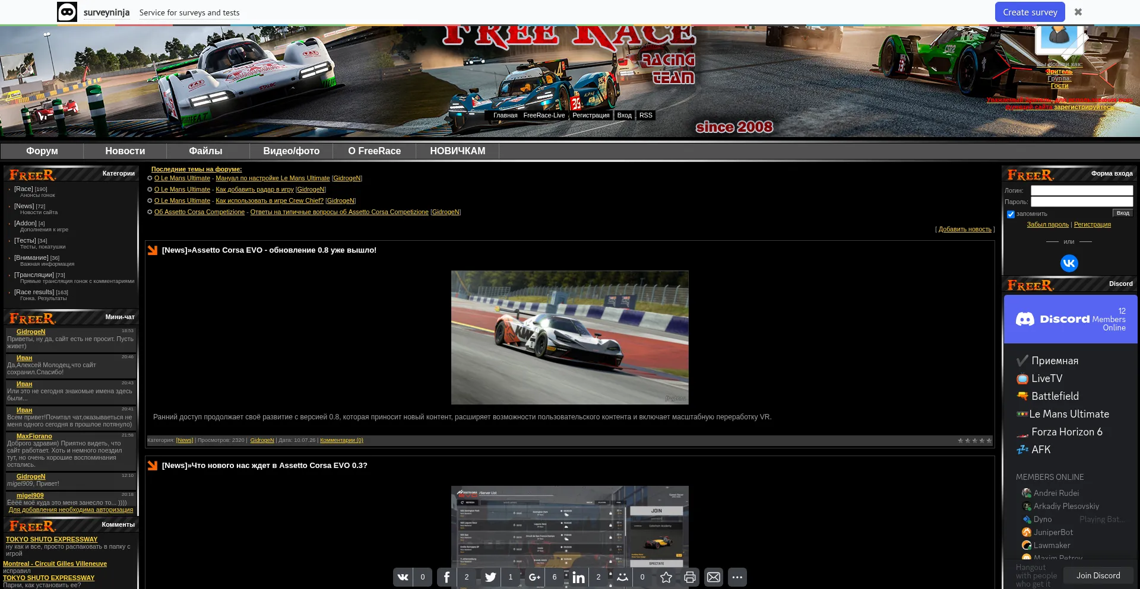1140x589 pixels.
Task: Click the bullet icon beside the Le Mans manual topic
Action: (x=150, y=178)
